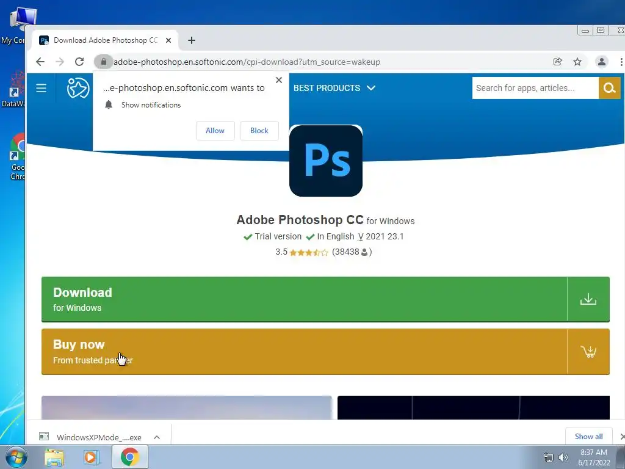Image resolution: width=625 pixels, height=469 pixels.
Task: Select the Download Adobe Photoshop CC tab
Action: 105,40
